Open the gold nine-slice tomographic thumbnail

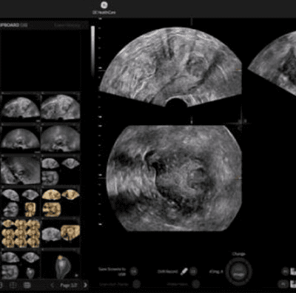(x=21, y=234)
